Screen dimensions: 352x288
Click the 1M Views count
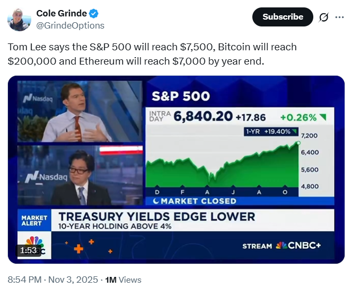pyautogui.click(x=124, y=280)
